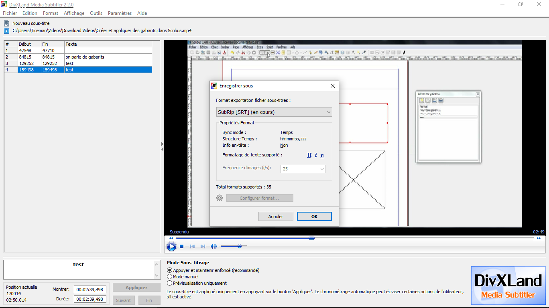Select subtitle row 1 starting at 47548
Image resolution: width=549 pixels, height=308 pixels.
tap(78, 51)
